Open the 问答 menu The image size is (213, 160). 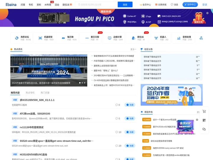pyautogui.click(x=23, y=5)
